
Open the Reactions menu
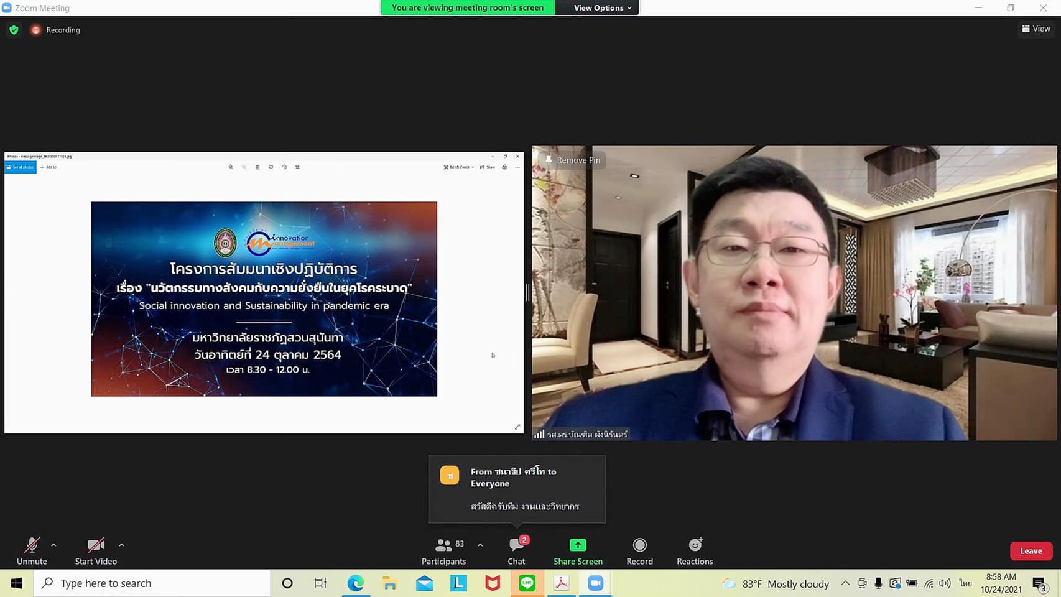pyautogui.click(x=695, y=551)
